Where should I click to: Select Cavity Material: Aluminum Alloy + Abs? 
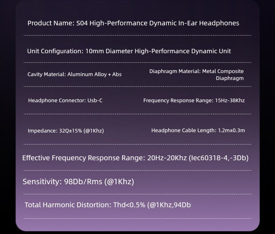coord(74,75)
